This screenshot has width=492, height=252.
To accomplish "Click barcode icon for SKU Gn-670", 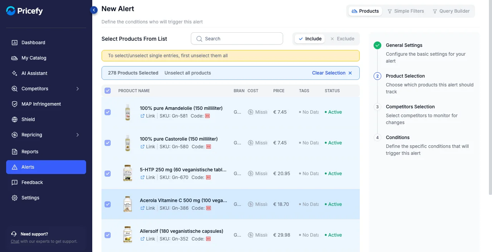I will 208,177.
